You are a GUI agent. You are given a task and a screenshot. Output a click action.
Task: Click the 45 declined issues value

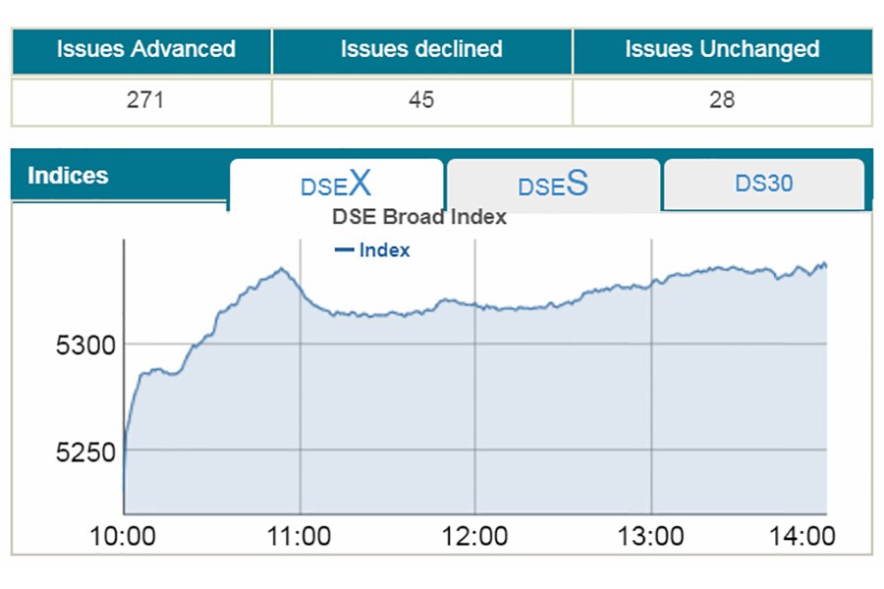coord(421,100)
